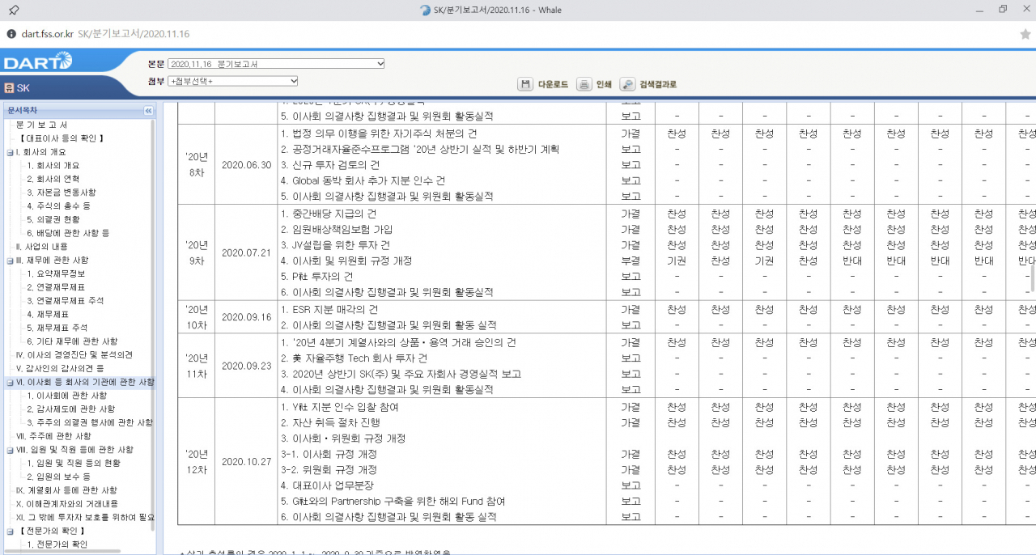Bookmark this page with the star icon
This screenshot has height=555, width=1036.
(x=1025, y=35)
